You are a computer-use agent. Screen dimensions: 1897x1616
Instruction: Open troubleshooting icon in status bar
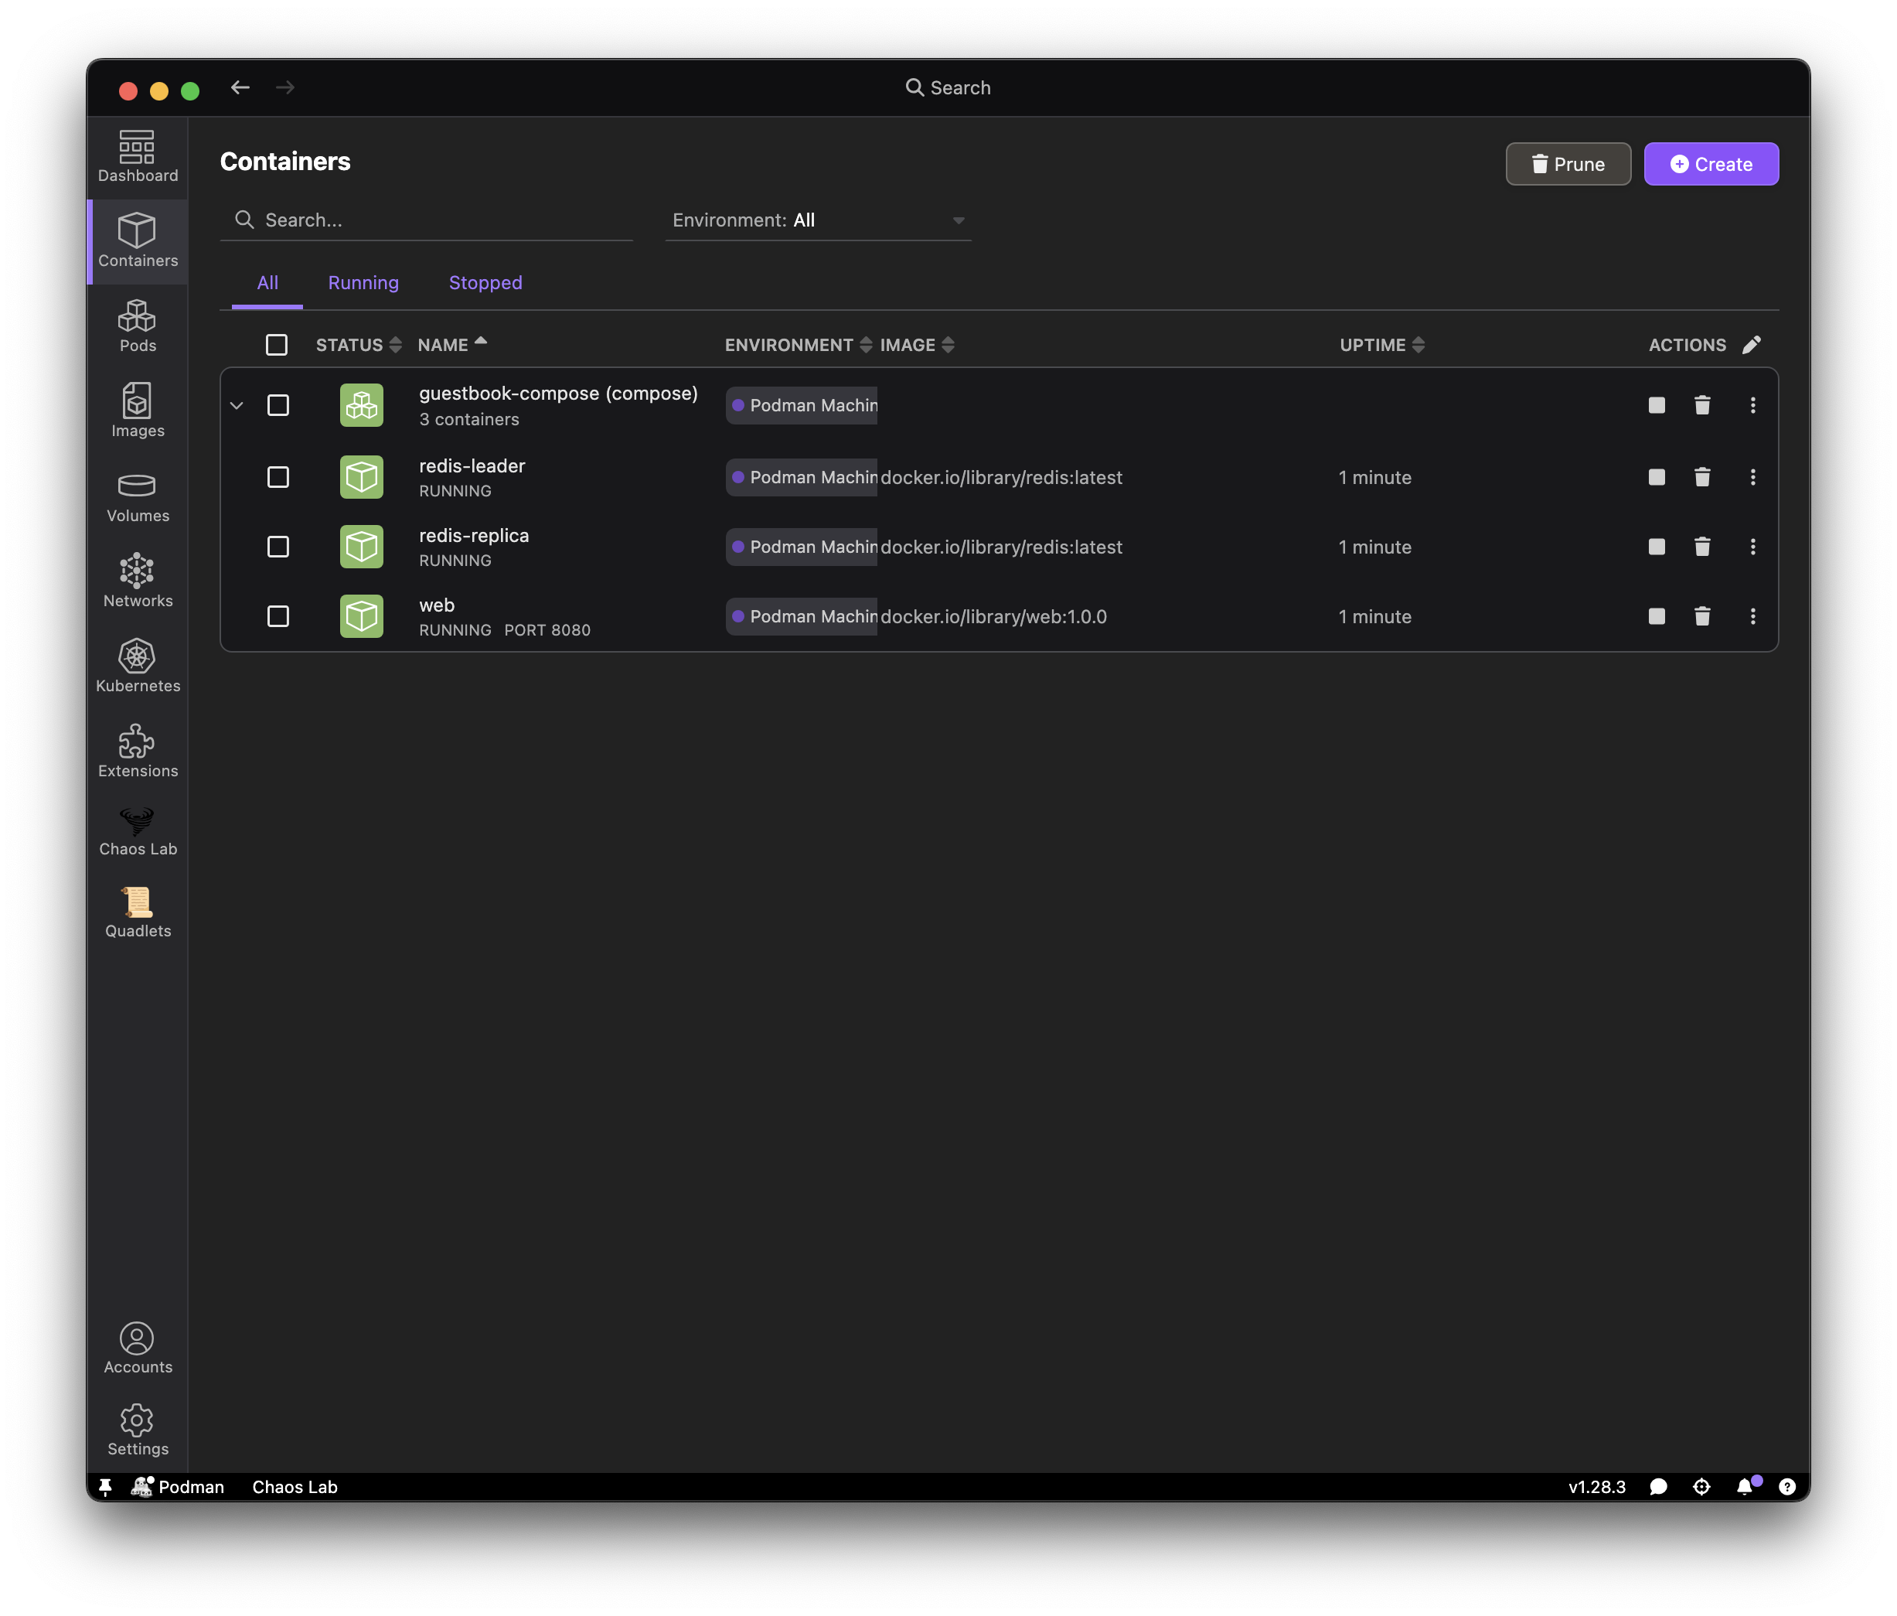[x=1701, y=1487]
